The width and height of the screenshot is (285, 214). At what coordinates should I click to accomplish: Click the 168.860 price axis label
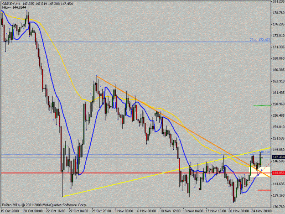[279, 58]
